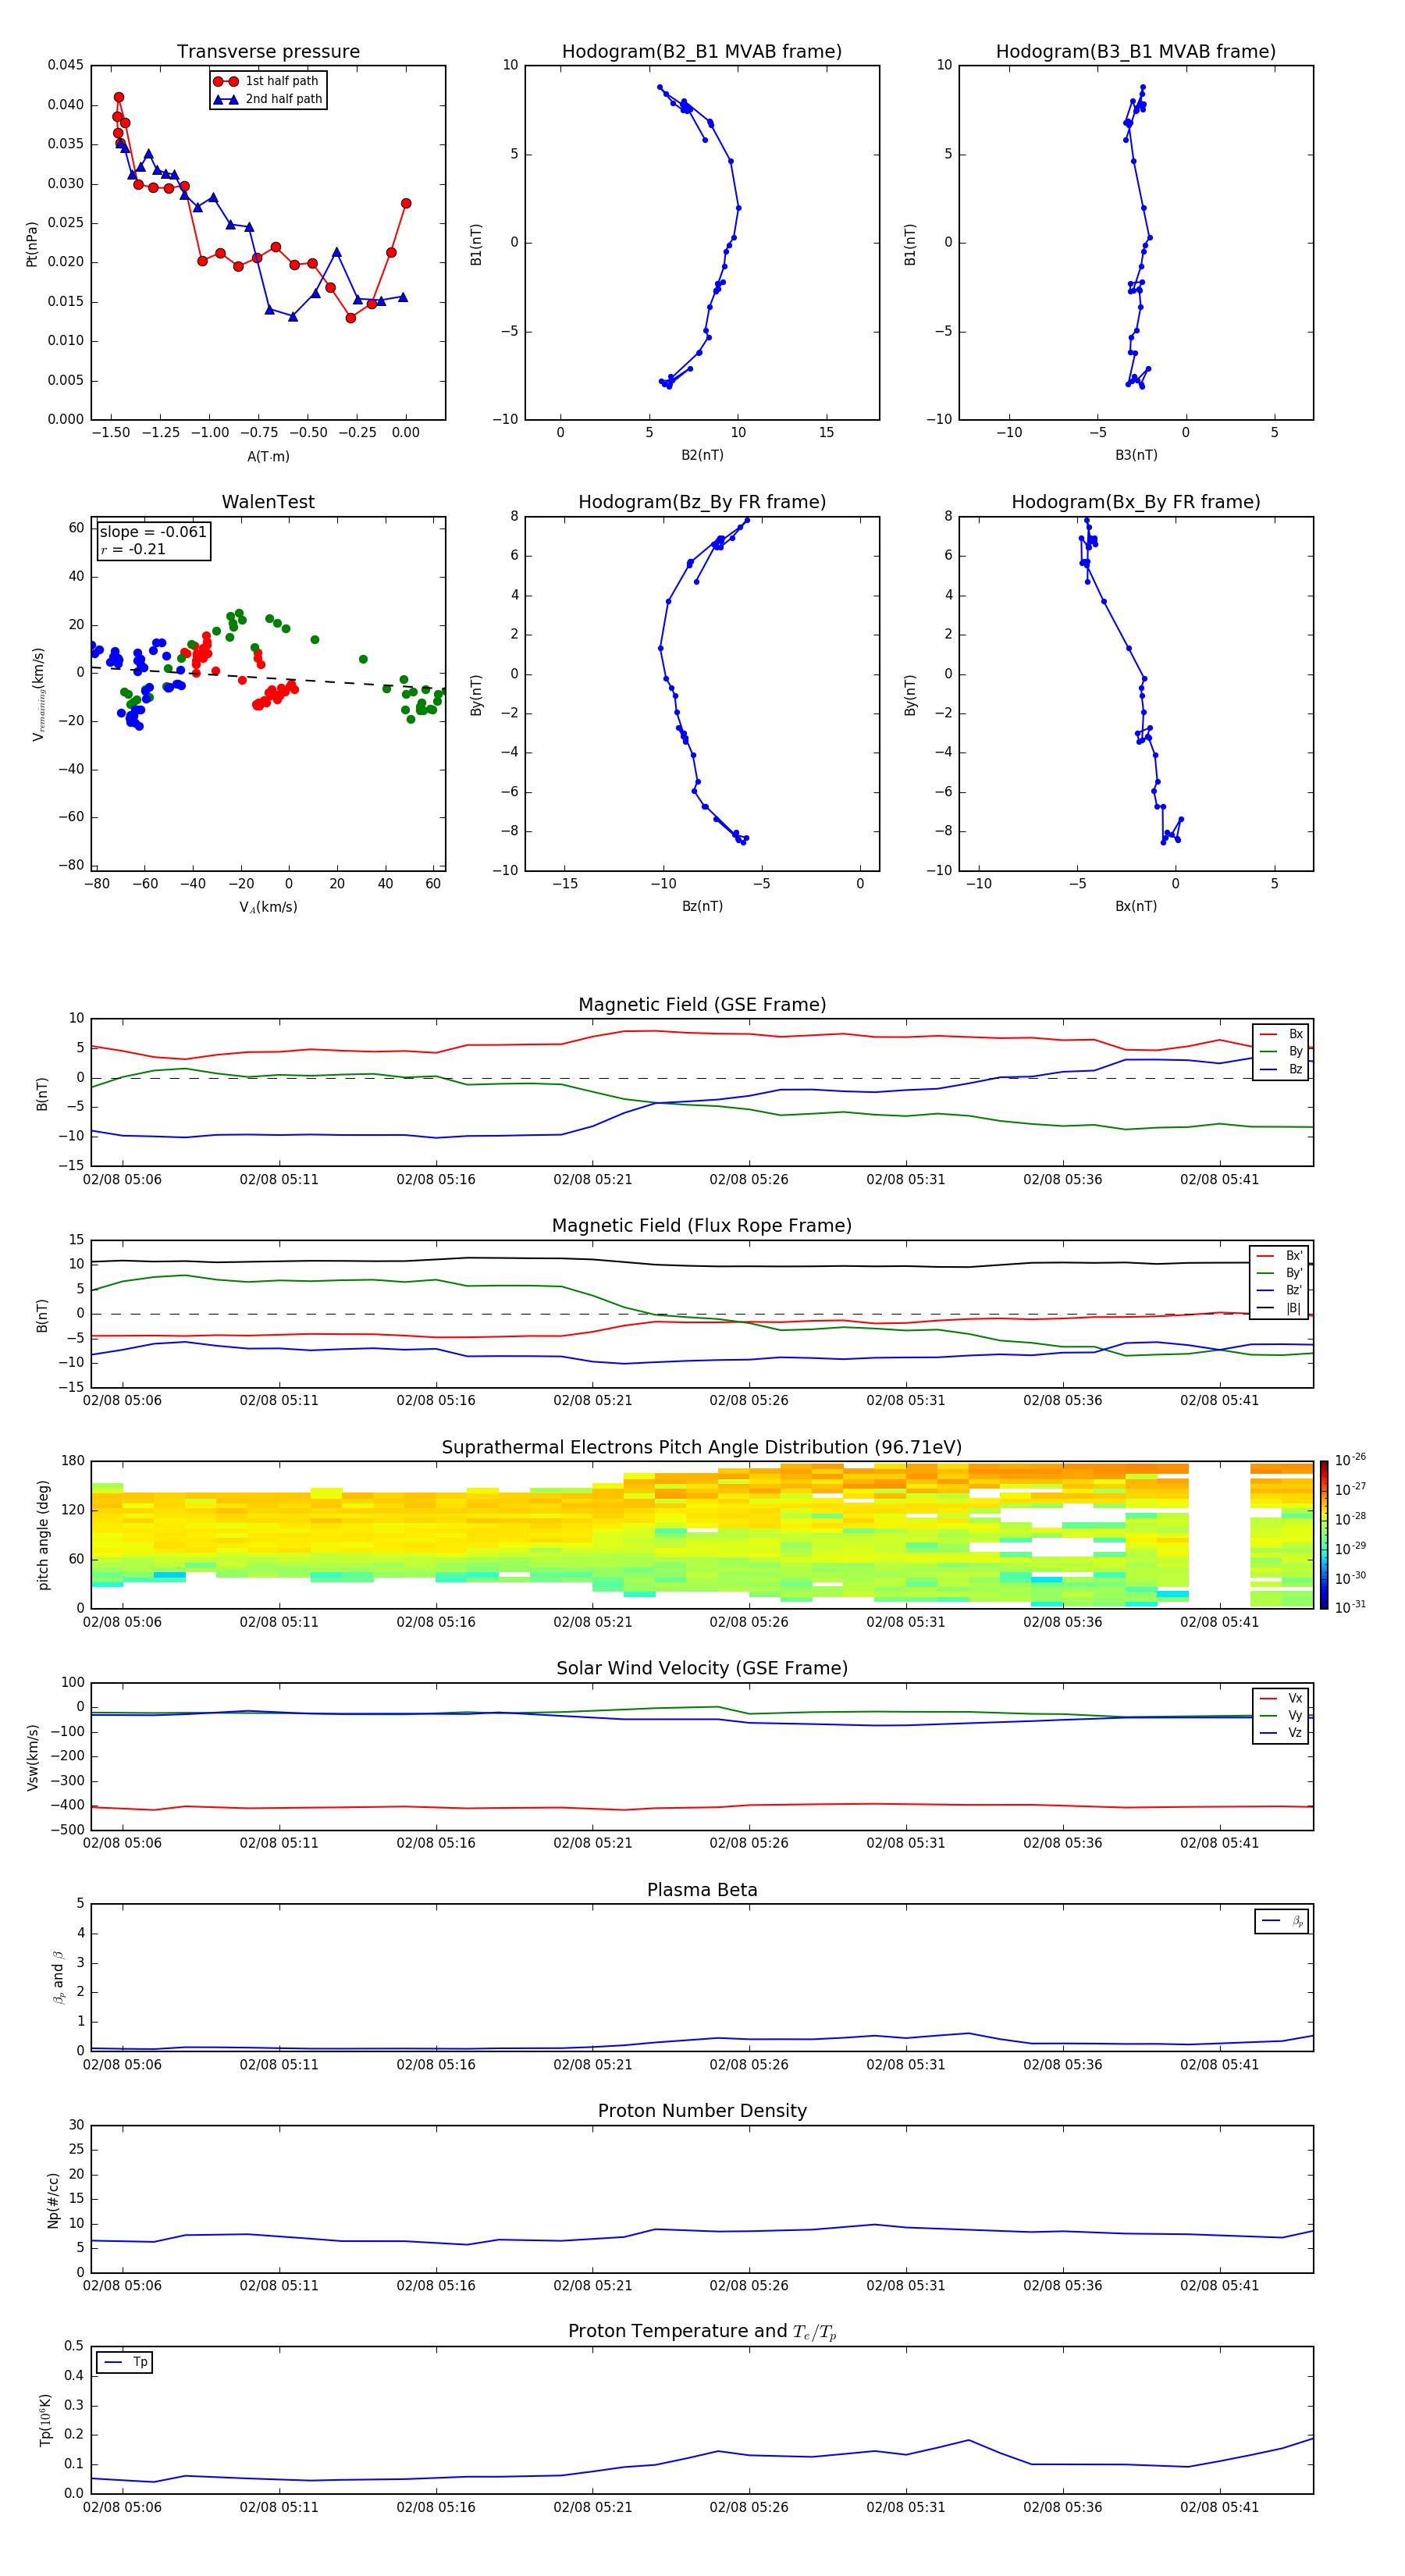Click '02/08 05:31' tick under density plot

click(906, 2285)
